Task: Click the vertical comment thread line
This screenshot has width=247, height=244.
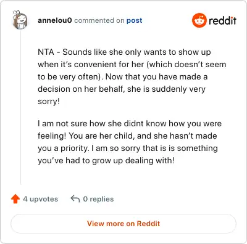Action: 20,107
